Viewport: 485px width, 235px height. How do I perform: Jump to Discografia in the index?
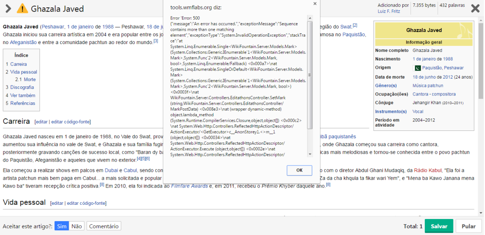(x=22, y=87)
